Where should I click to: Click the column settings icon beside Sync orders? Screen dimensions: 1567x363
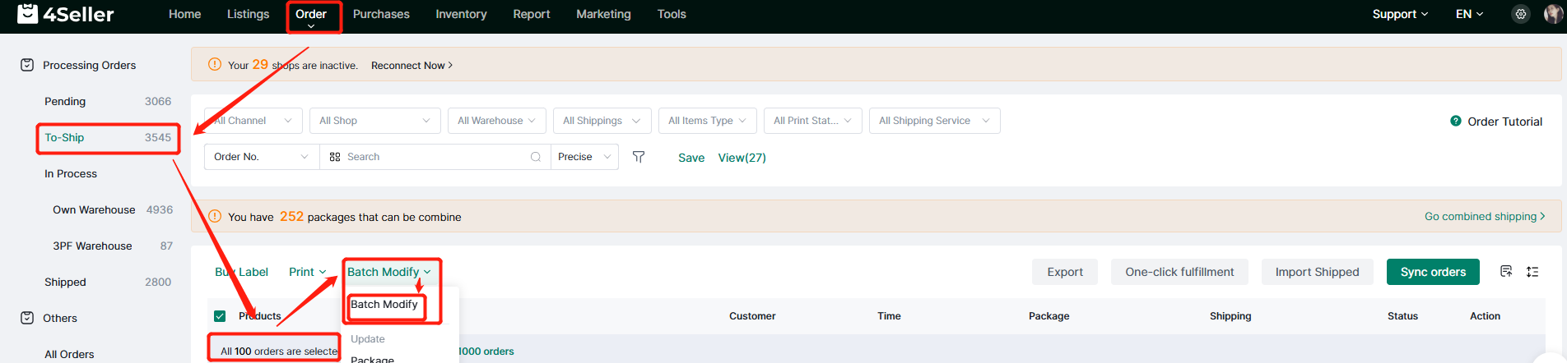pos(1505,272)
